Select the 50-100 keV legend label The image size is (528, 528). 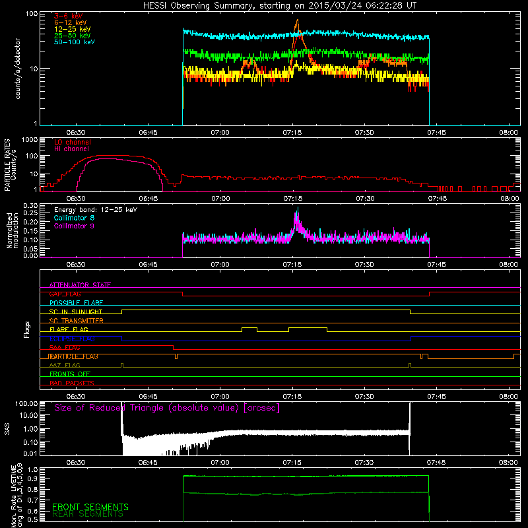(74, 42)
